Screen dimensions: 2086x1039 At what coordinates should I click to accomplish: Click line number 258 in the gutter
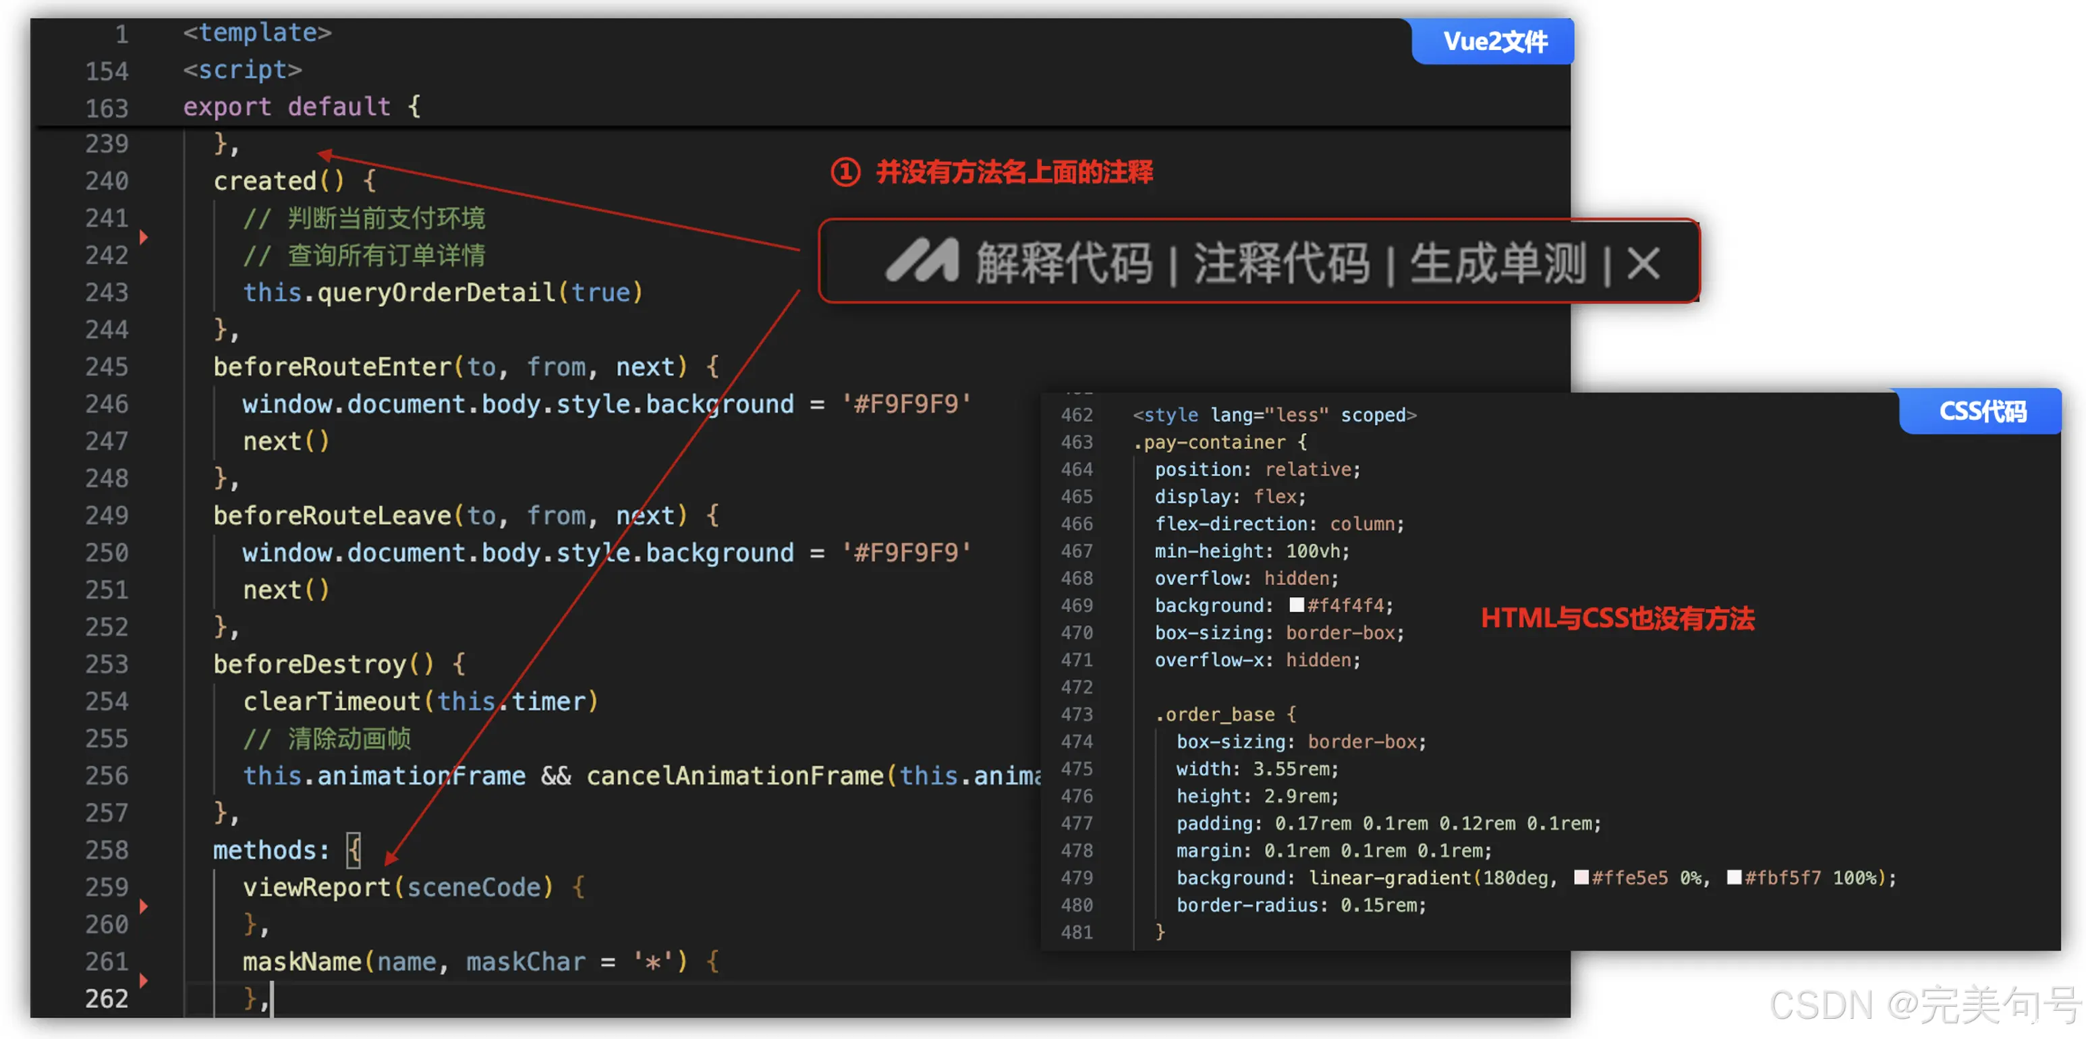106,849
